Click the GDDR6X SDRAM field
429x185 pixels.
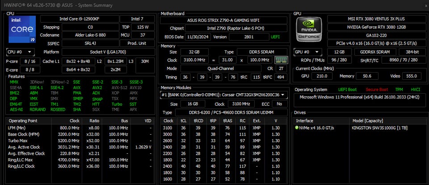click(x=375, y=52)
